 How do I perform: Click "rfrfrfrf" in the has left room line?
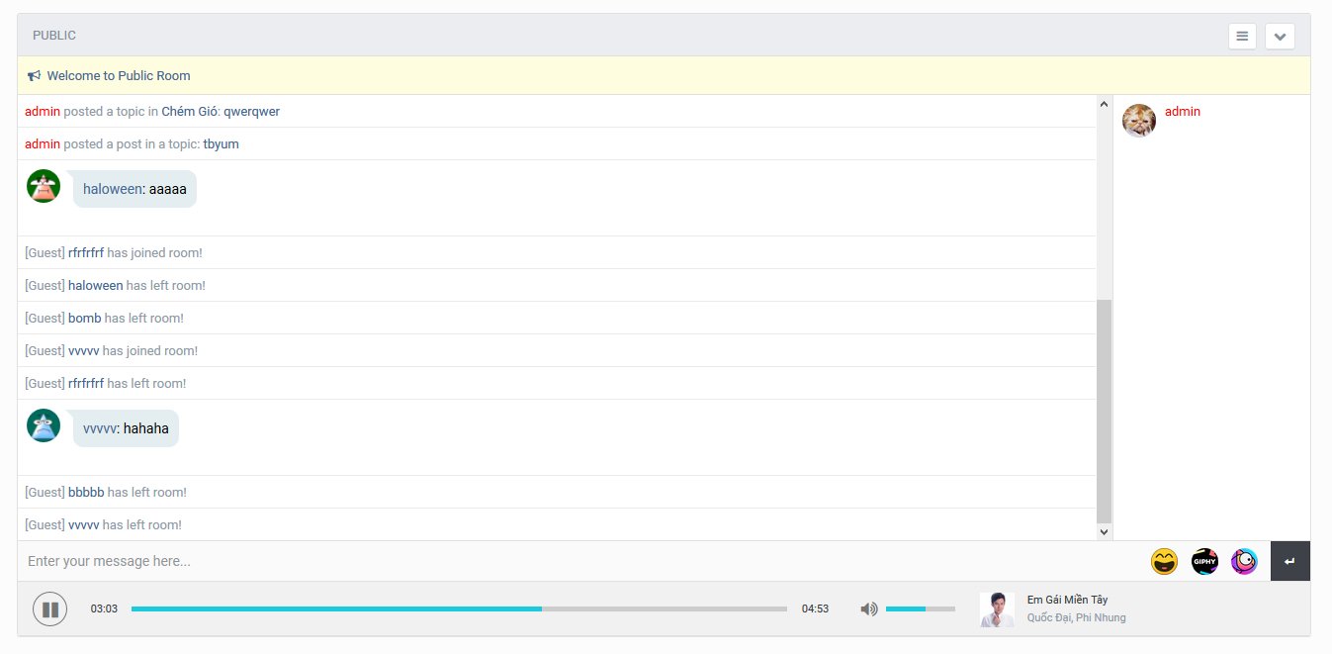pyautogui.click(x=86, y=384)
